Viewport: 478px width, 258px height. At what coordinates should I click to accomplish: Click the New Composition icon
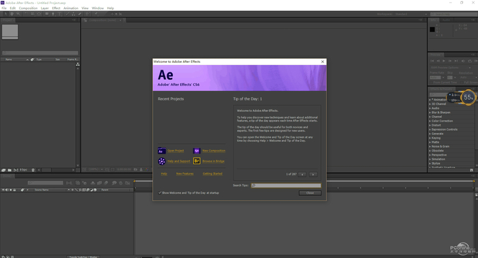pos(197,151)
